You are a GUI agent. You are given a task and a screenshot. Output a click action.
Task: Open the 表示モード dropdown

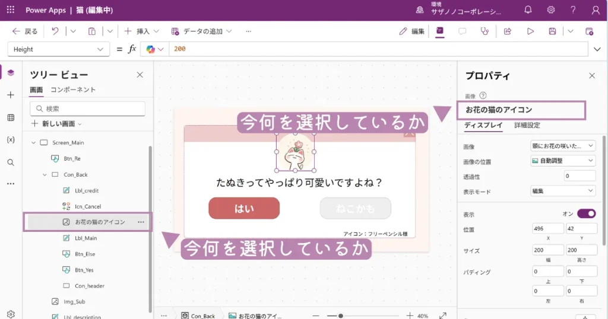click(x=562, y=191)
